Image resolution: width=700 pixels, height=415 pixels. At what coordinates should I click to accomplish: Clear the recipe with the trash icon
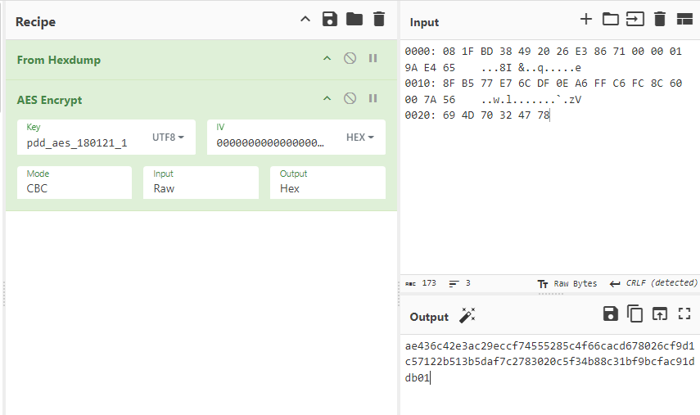[378, 20]
